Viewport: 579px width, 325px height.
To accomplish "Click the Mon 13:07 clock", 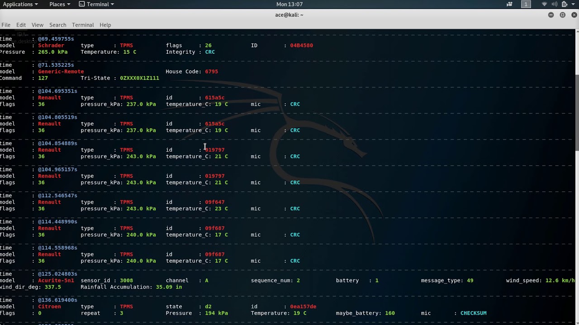I will click(x=289, y=4).
